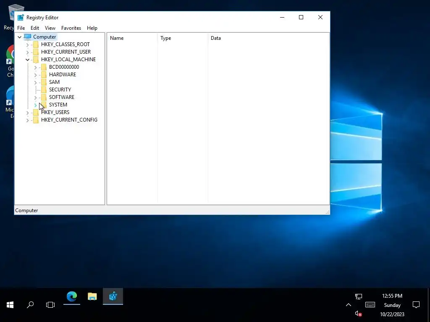The height and width of the screenshot is (322, 430).
Task: Launch Microsoft Edge from taskbar
Action: (72, 296)
